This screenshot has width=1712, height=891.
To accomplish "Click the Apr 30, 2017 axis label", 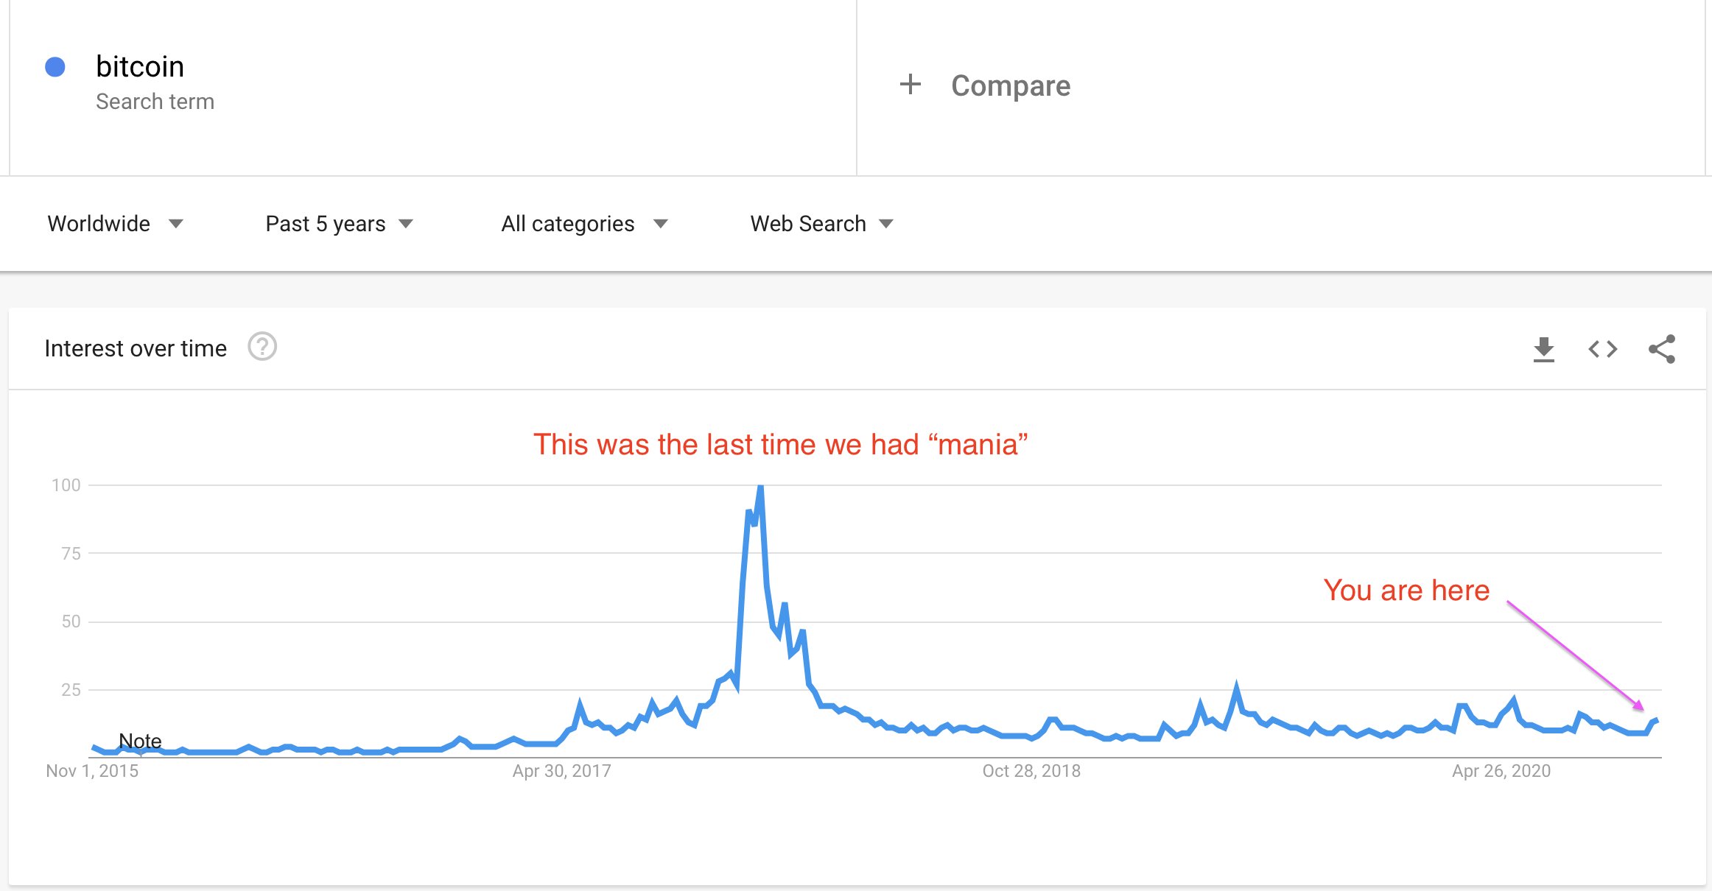I will [561, 771].
